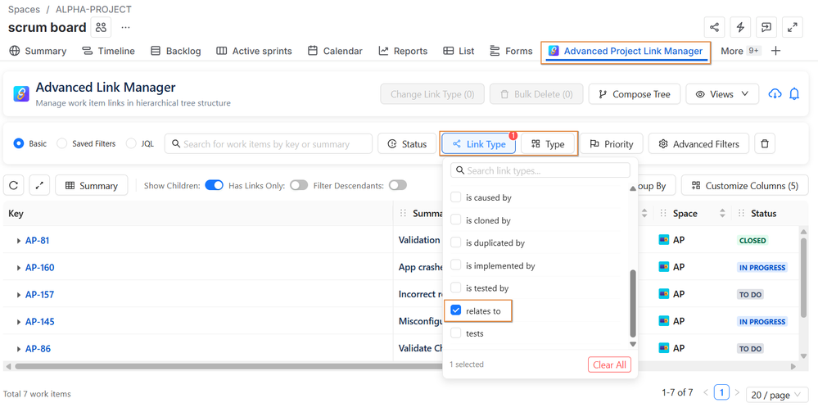Open the Priority filter dropdown
This screenshot has width=818, height=412.
[x=612, y=143]
